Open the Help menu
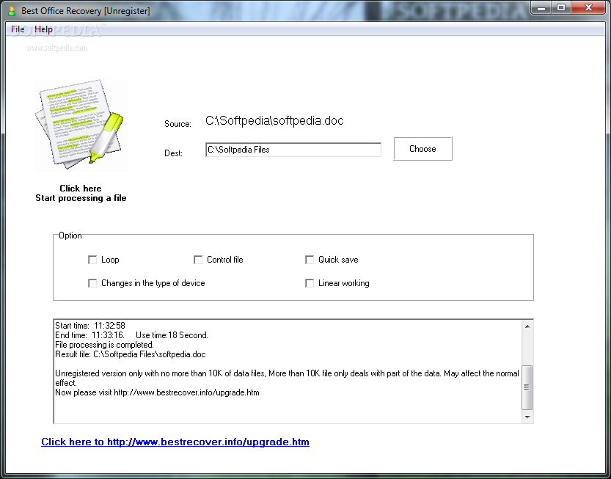 tap(43, 29)
